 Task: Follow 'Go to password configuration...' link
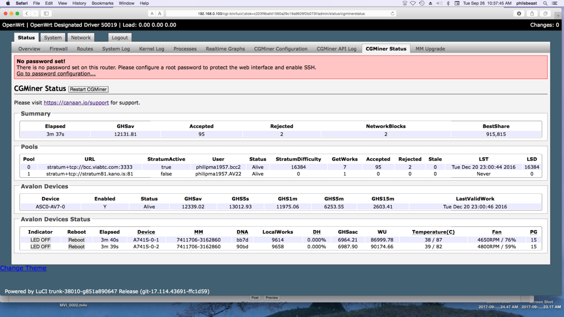coord(56,74)
